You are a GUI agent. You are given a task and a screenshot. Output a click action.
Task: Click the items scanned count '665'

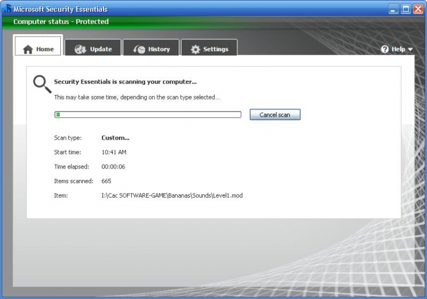tap(106, 181)
